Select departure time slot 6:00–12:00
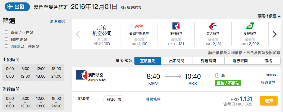The image size is (283, 112). tap(25, 73)
